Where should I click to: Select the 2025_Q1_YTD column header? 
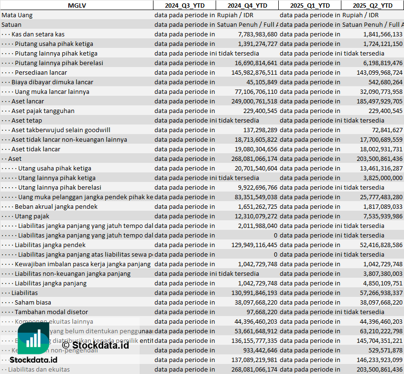pos(310,5)
